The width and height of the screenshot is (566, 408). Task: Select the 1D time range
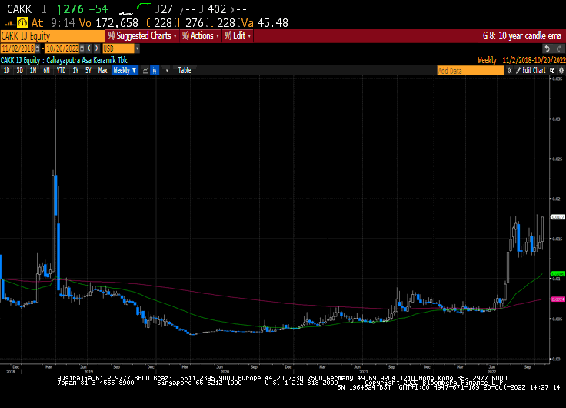(6, 71)
